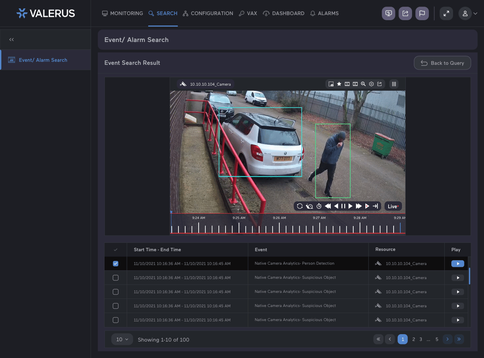Open the flag notifications panel in header

point(422,13)
